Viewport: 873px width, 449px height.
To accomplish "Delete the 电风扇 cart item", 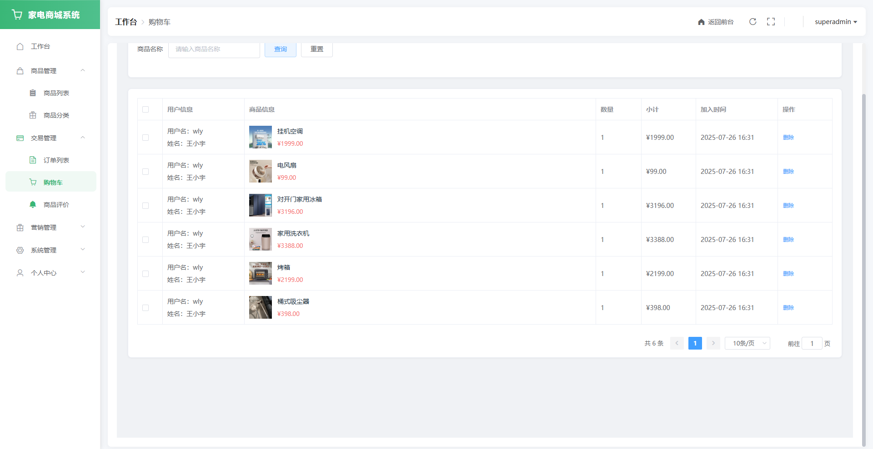I will (788, 172).
